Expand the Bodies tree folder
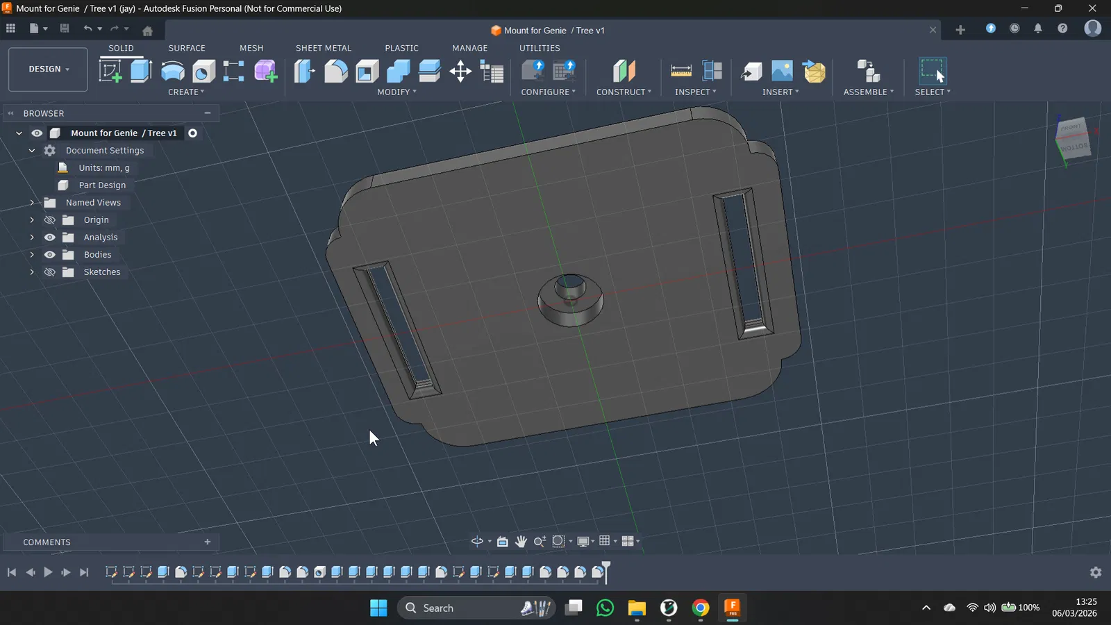The width and height of the screenshot is (1111, 625). (x=32, y=255)
